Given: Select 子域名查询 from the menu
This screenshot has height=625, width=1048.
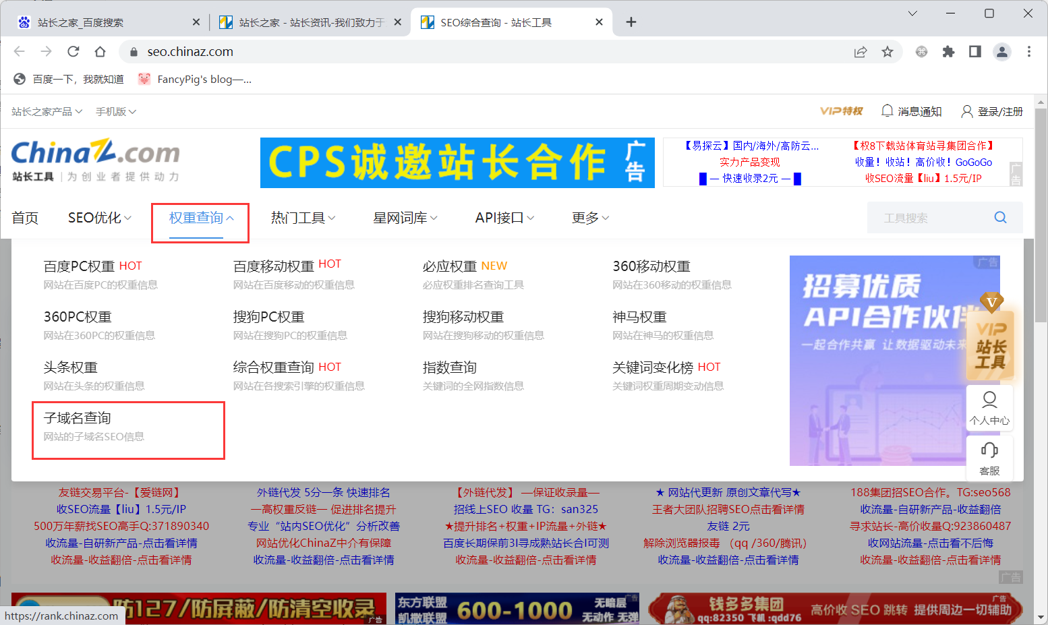Looking at the screenshot, I should 78,418.
